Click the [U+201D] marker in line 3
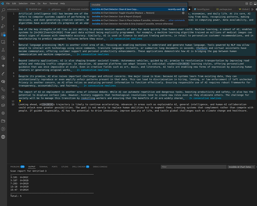The image size is (257, 206). [x=58, y=32]
